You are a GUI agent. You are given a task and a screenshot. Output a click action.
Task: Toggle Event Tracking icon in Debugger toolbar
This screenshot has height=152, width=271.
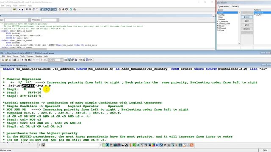pos(75,9)
